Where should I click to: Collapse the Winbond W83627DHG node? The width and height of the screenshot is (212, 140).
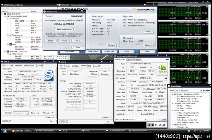pyautogui.click(x=5, y=16)
